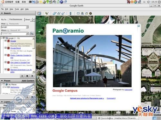The height and width of the screenshot is (120, 161).
Task: Click the Add Path toolbar icon
Action: pos(59,13)
